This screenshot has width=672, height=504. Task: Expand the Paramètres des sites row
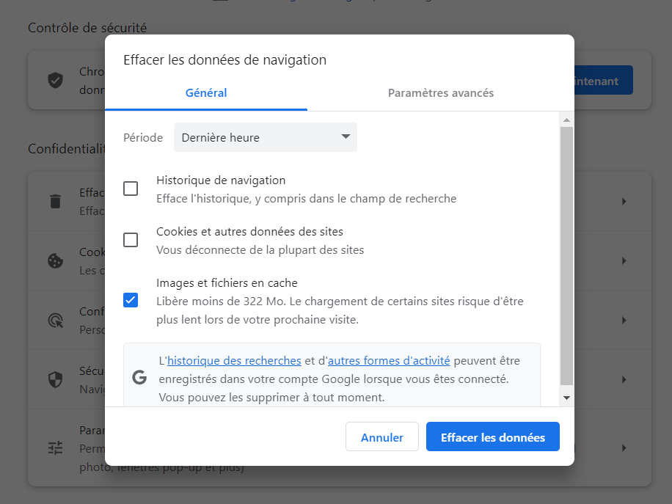pos(624,448)
